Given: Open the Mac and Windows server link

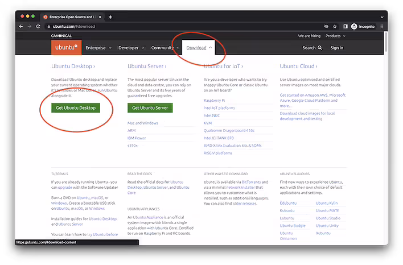Looking at the screenshot, I should point(143,123).
